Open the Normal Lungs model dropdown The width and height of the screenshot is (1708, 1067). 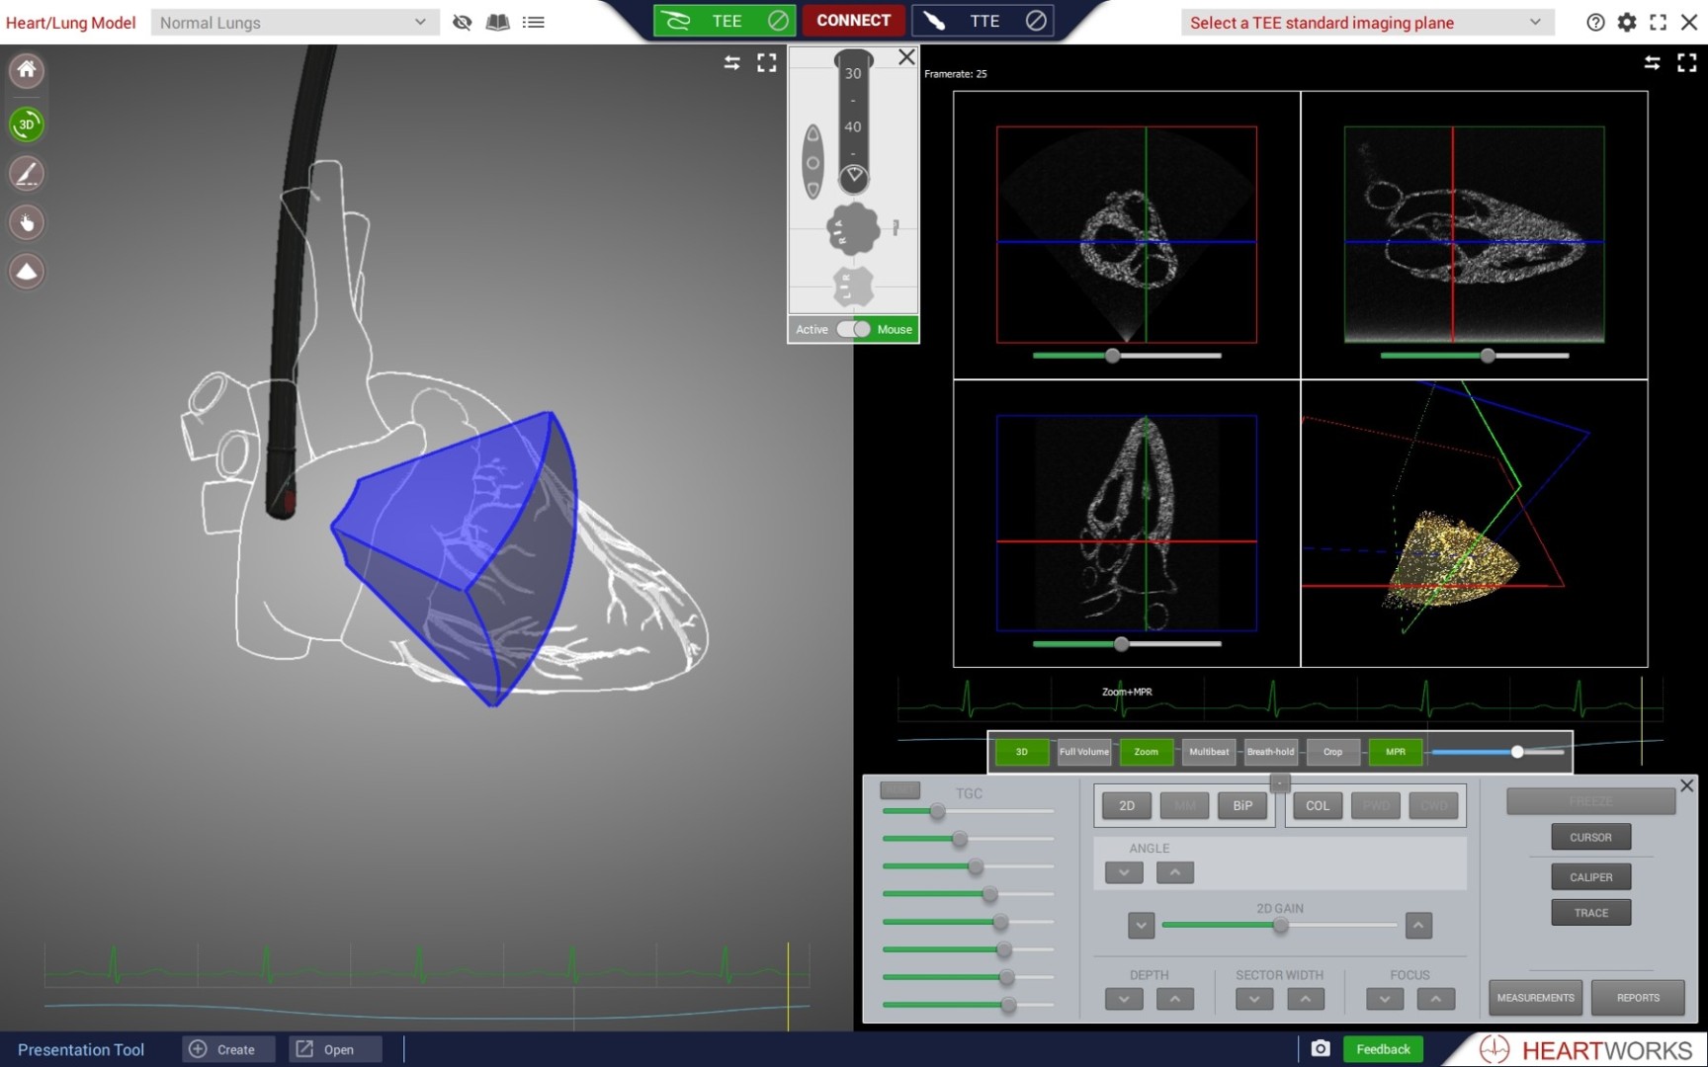point(294,22)
